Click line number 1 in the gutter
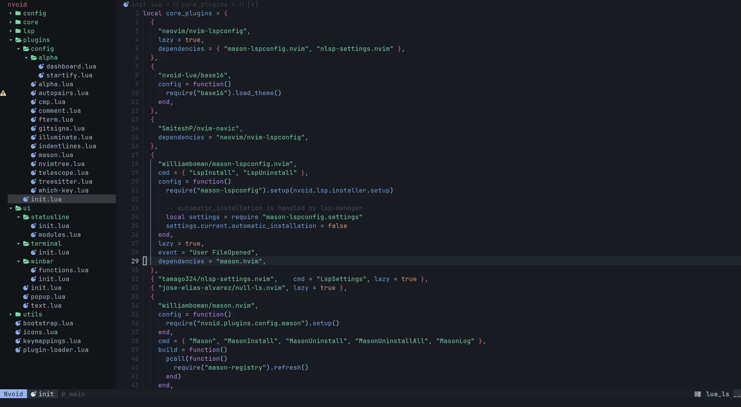Image resolution: width=741 pixels, height=407 pixels. 137,13
